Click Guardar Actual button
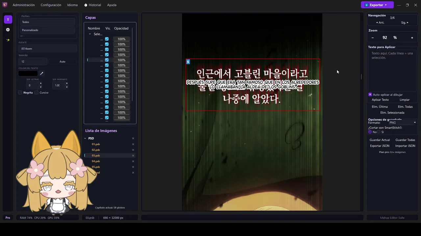This screenshot has width=421, height=236. click(380, 140)
